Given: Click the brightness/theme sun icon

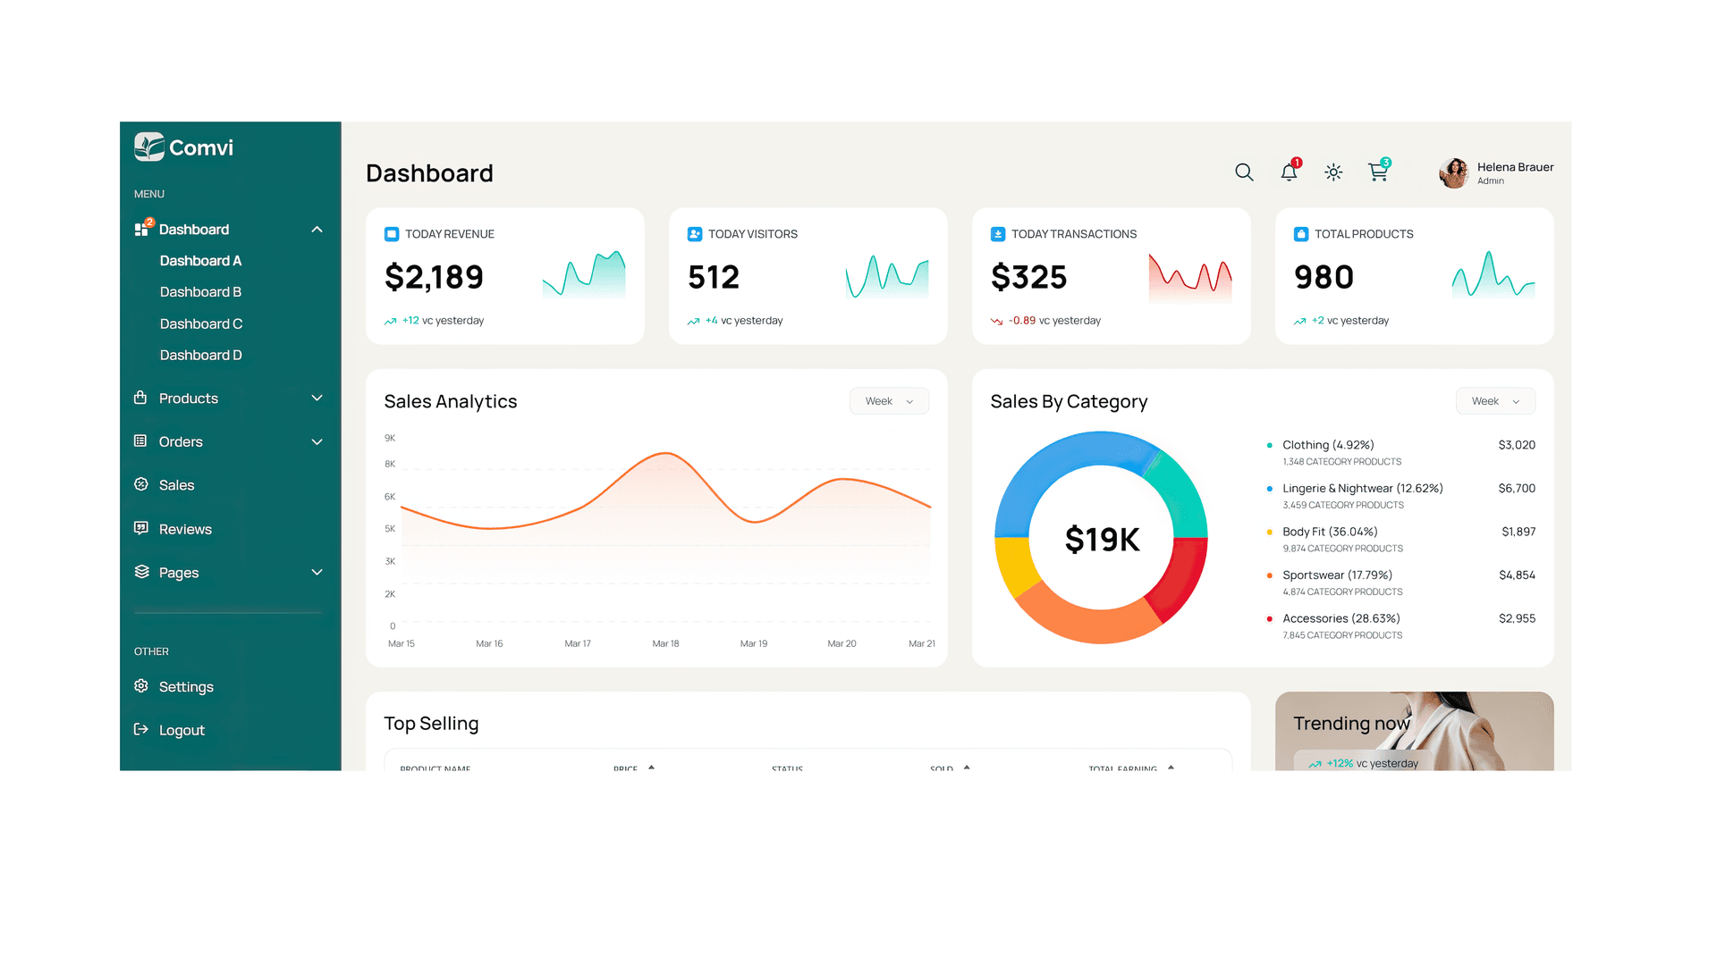Looking at the screenshot, I should [x=1333, y=172].
